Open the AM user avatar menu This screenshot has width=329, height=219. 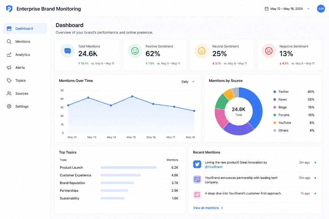pos(321,9)
